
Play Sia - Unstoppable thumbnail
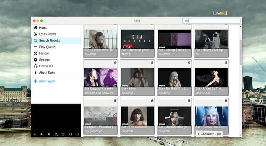click(174, 116)
